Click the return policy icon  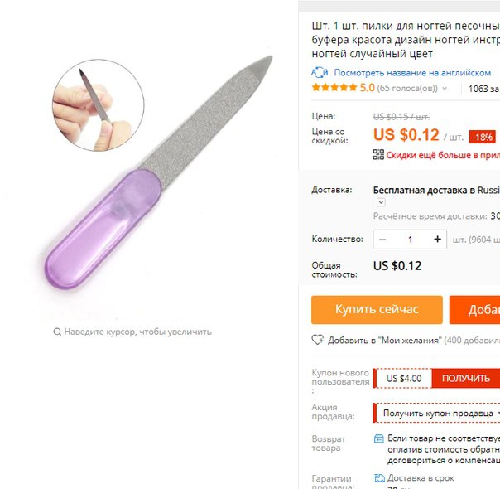(x=378, y=438)
